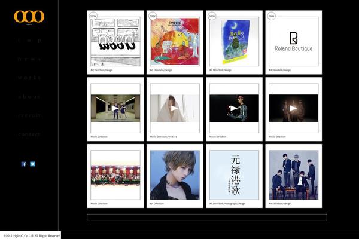Open the red festive panorama thumbnail
The image size is (359, 239).
click(115, 175)
